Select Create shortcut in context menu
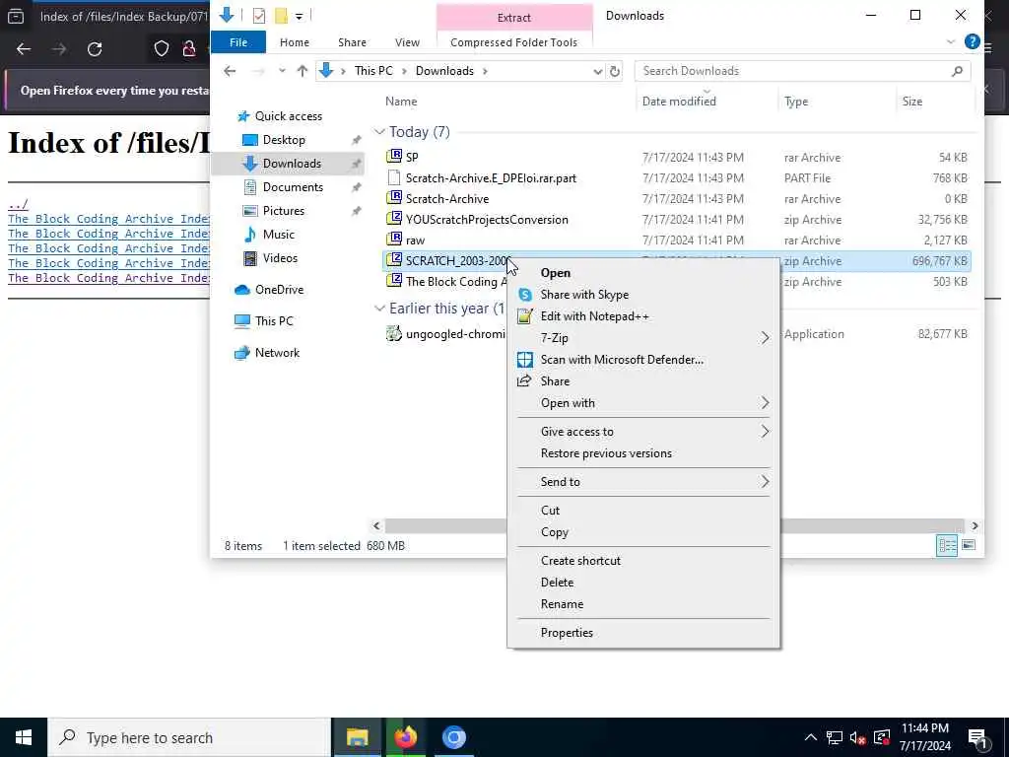Image resolution: width=1009 pixels, height=757 pixels. tap(580, 561)
